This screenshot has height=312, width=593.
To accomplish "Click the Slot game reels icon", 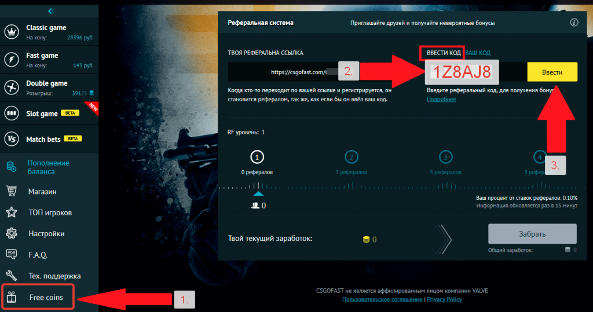I will tap(12, 113).
